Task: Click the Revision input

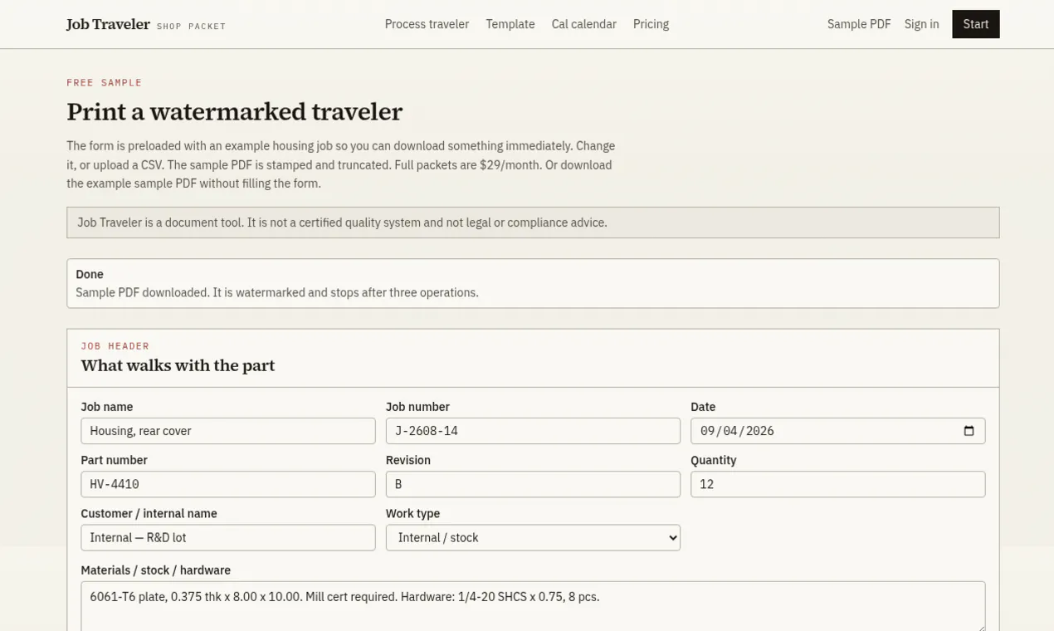Action: pyautogui.click(x=533, y=484)
